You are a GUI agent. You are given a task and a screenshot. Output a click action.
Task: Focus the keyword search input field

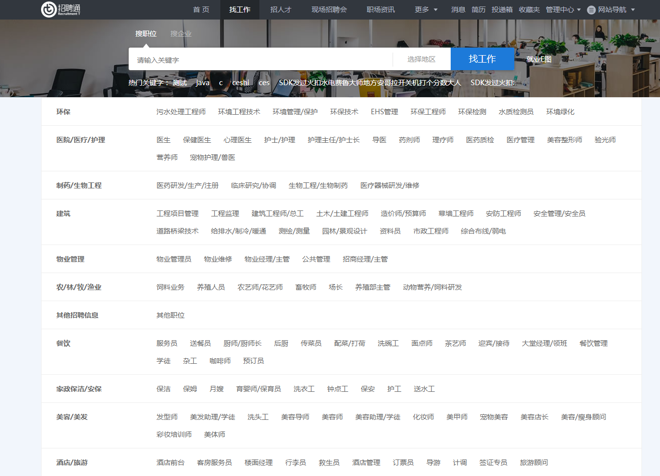[x=260, y=60]
